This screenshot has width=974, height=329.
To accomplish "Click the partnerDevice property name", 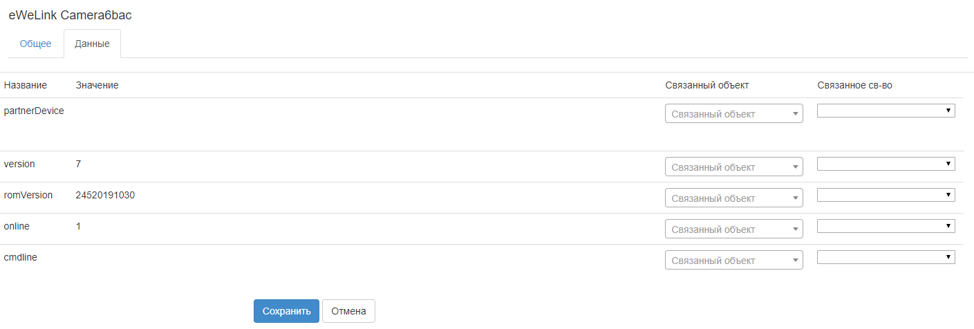I will click(x=34, y=111).
